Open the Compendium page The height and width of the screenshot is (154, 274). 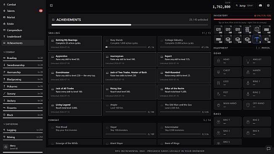click(23, 30)
